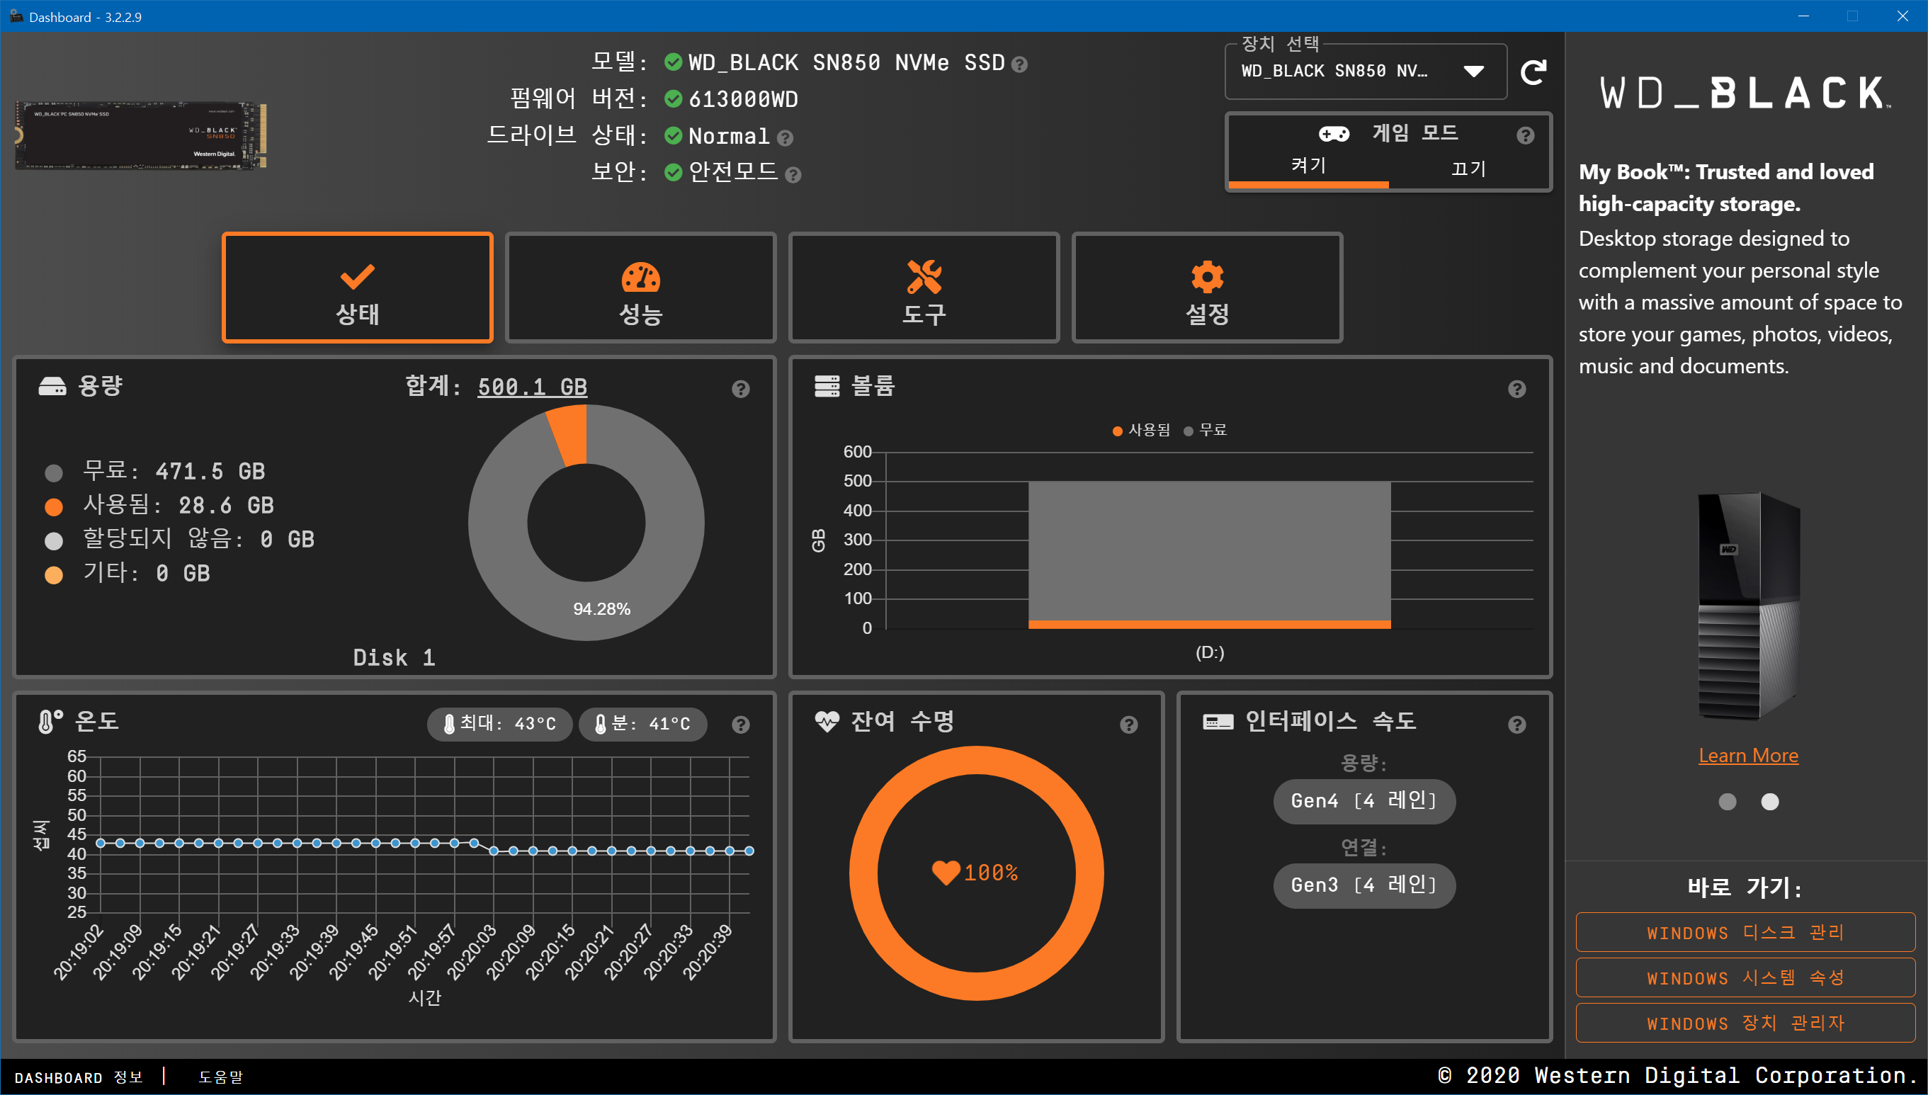Open WINDOWS 디스크 관리 shortcut
The image size is (1928, 1095).
1745,933
